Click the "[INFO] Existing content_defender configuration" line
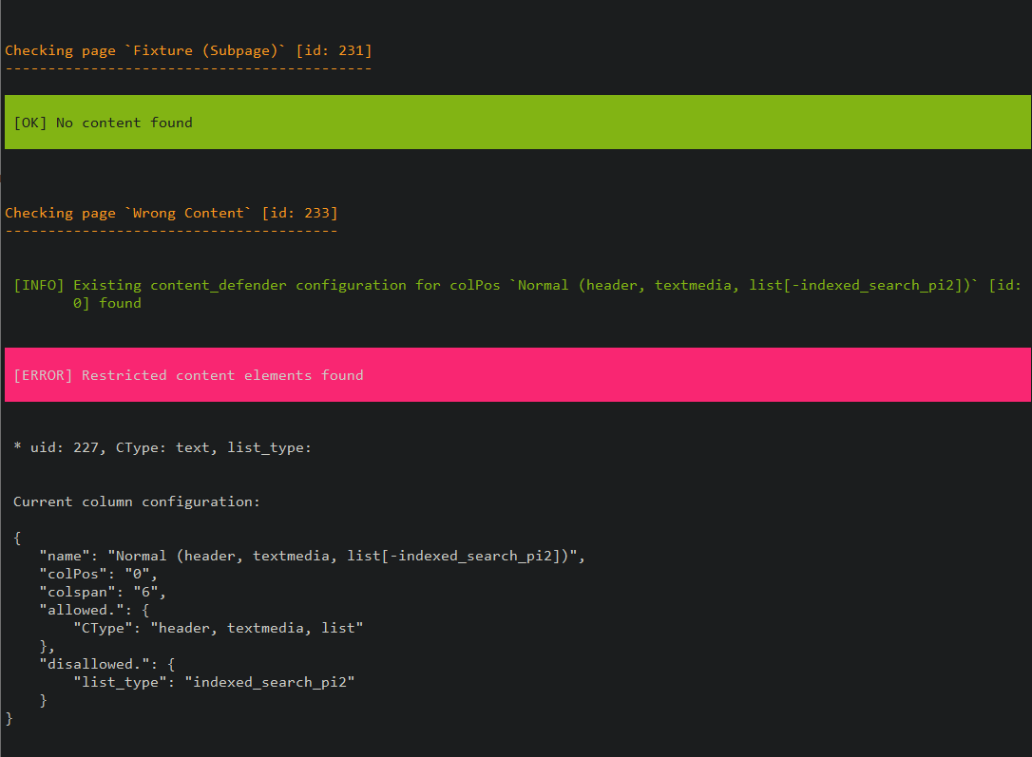This screenshot has height=757, width=1032. click(517, 286)
